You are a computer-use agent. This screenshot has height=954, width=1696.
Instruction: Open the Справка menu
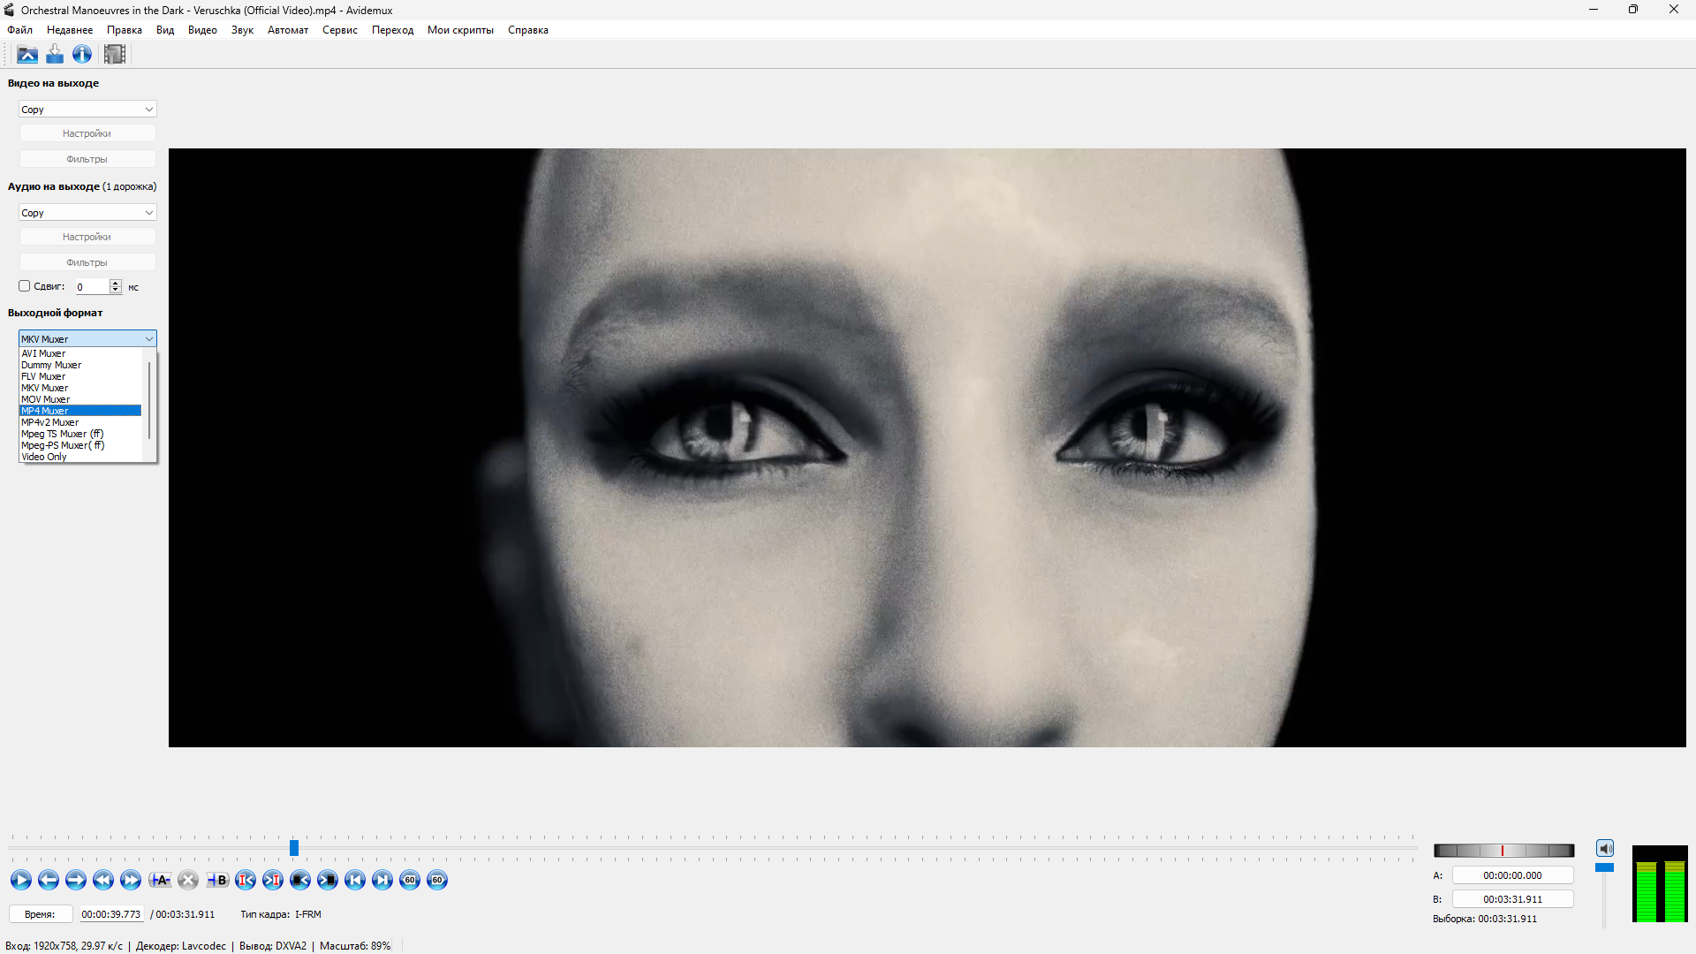pos(528,30)
